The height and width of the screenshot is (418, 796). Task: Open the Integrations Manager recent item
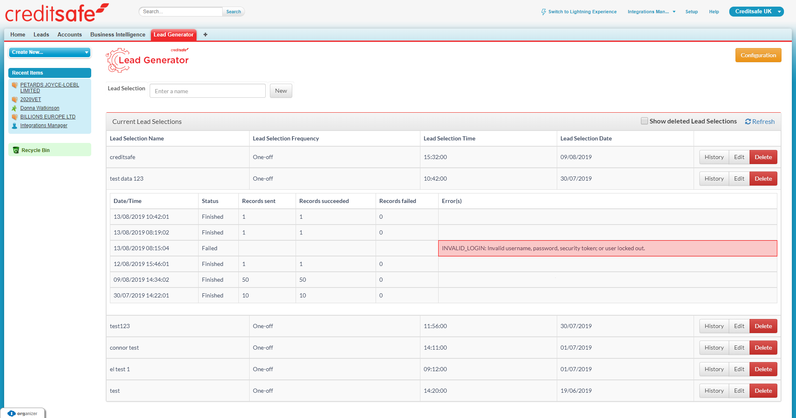[44, 126]
